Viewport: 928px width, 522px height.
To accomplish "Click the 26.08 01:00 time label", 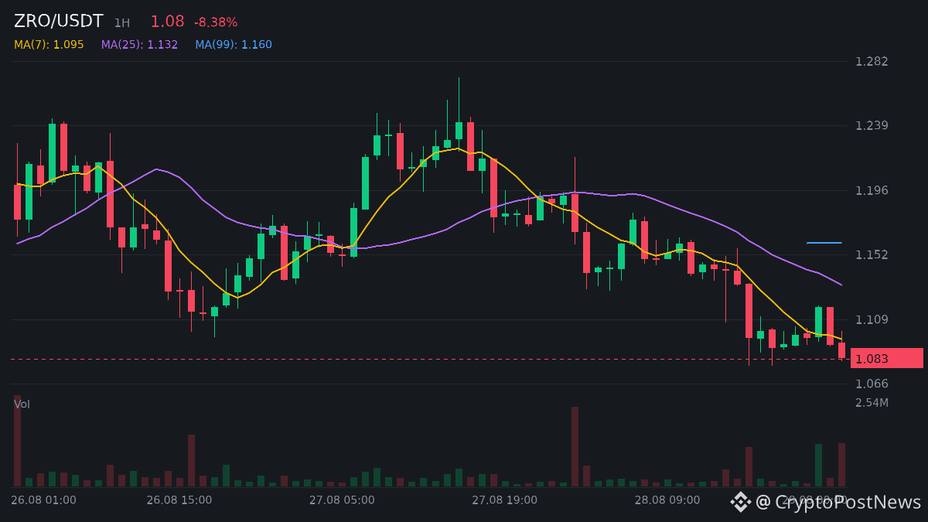I will 43,500.
